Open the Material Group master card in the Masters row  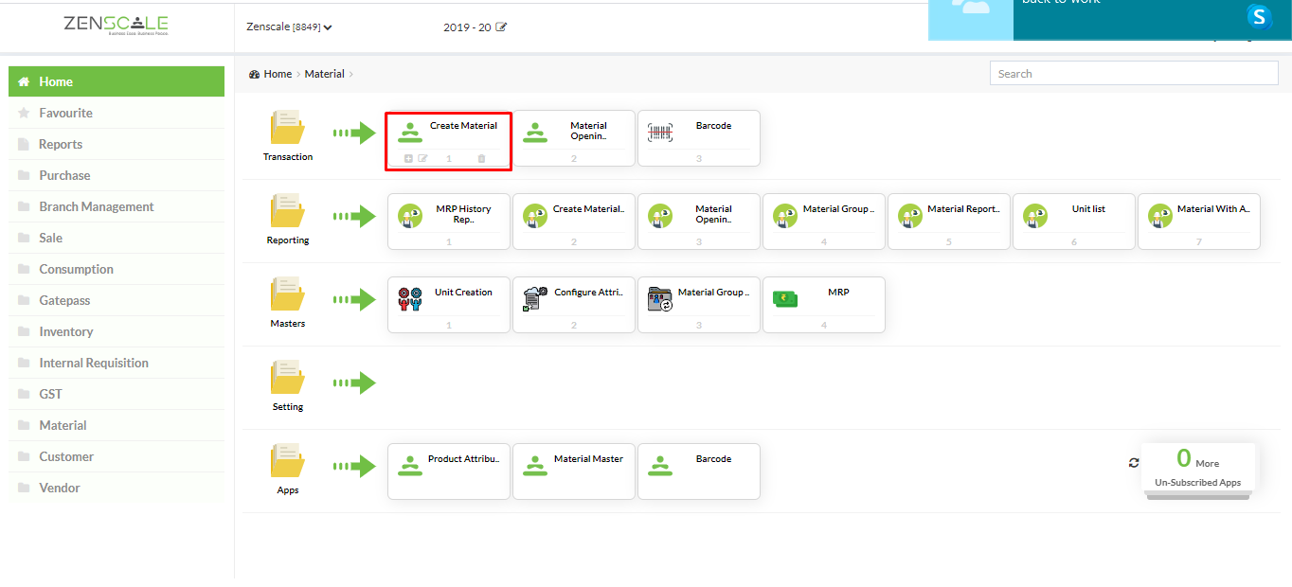(x=699, y=305)
